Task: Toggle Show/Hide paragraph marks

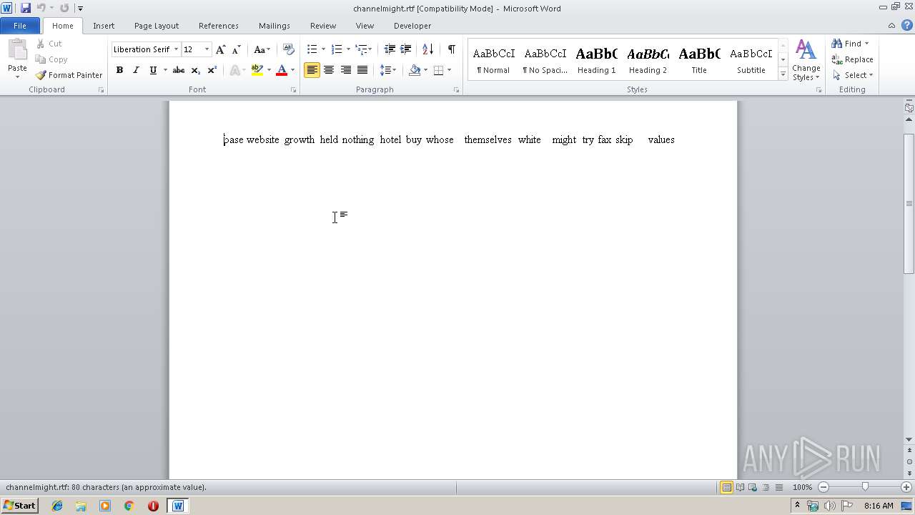Action: pos(451,49)
